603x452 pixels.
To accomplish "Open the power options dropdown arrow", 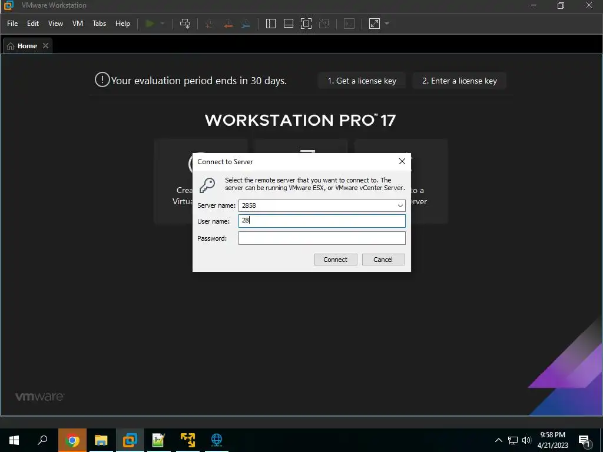I will 163,24.
